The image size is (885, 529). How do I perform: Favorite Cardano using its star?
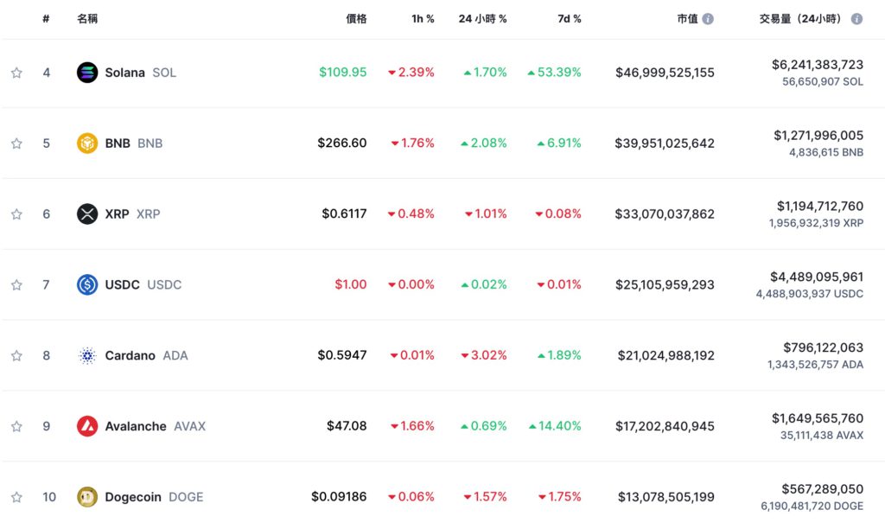pos(17,355)
